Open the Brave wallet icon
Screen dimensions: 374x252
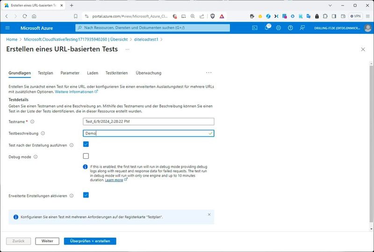tap(343, 16)
